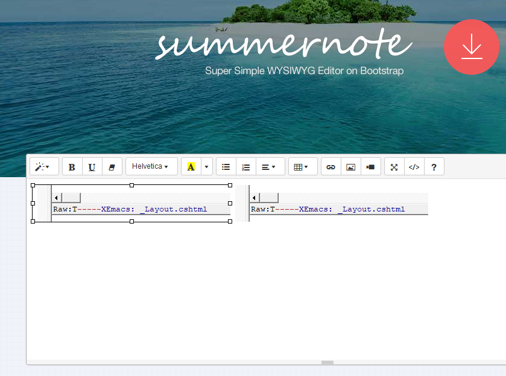The image size is (506, 376).
Task: Open the insert picture dialog
Action: click(x=350, y=166)
